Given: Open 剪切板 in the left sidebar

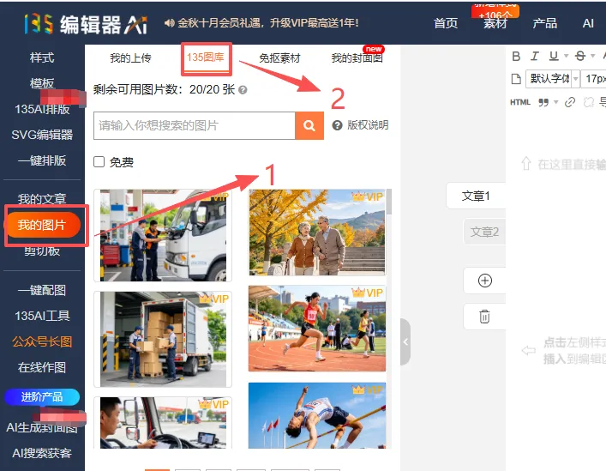Looking at the screenshot, I should tap(42, 251).
